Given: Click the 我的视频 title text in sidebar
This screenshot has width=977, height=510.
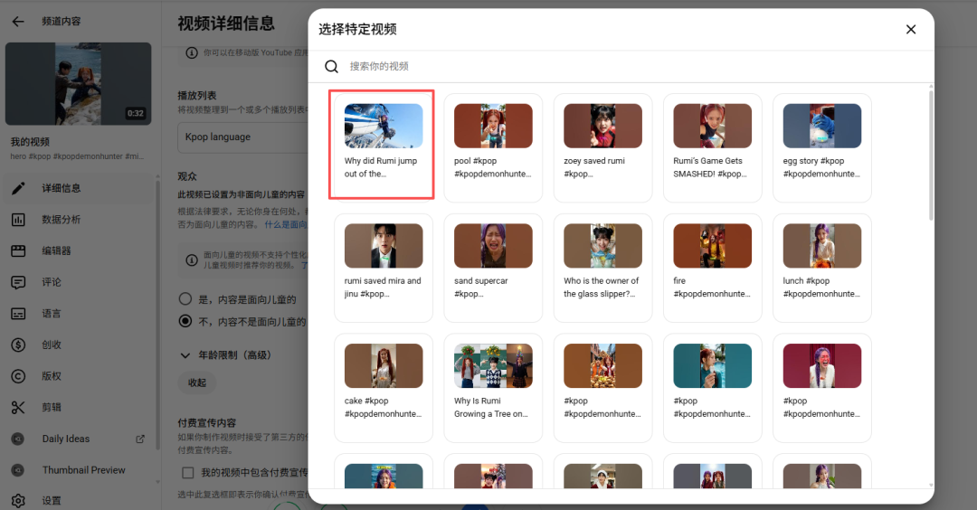Looking at the screenshot, I should [x=30, y=142].
